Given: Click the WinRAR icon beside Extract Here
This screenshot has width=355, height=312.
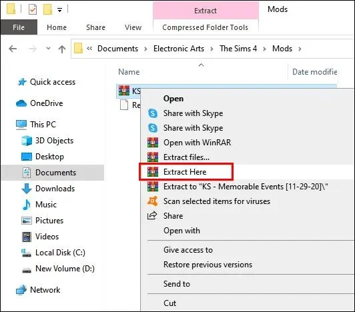Looking at the screenshot, I should [153, 172].
